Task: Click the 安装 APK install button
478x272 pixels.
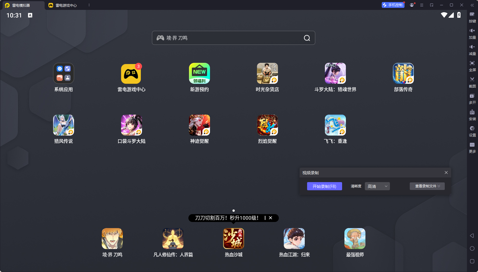Action: pos(472,115)
